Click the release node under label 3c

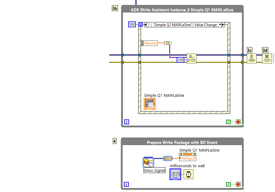(x=251, y=58)
